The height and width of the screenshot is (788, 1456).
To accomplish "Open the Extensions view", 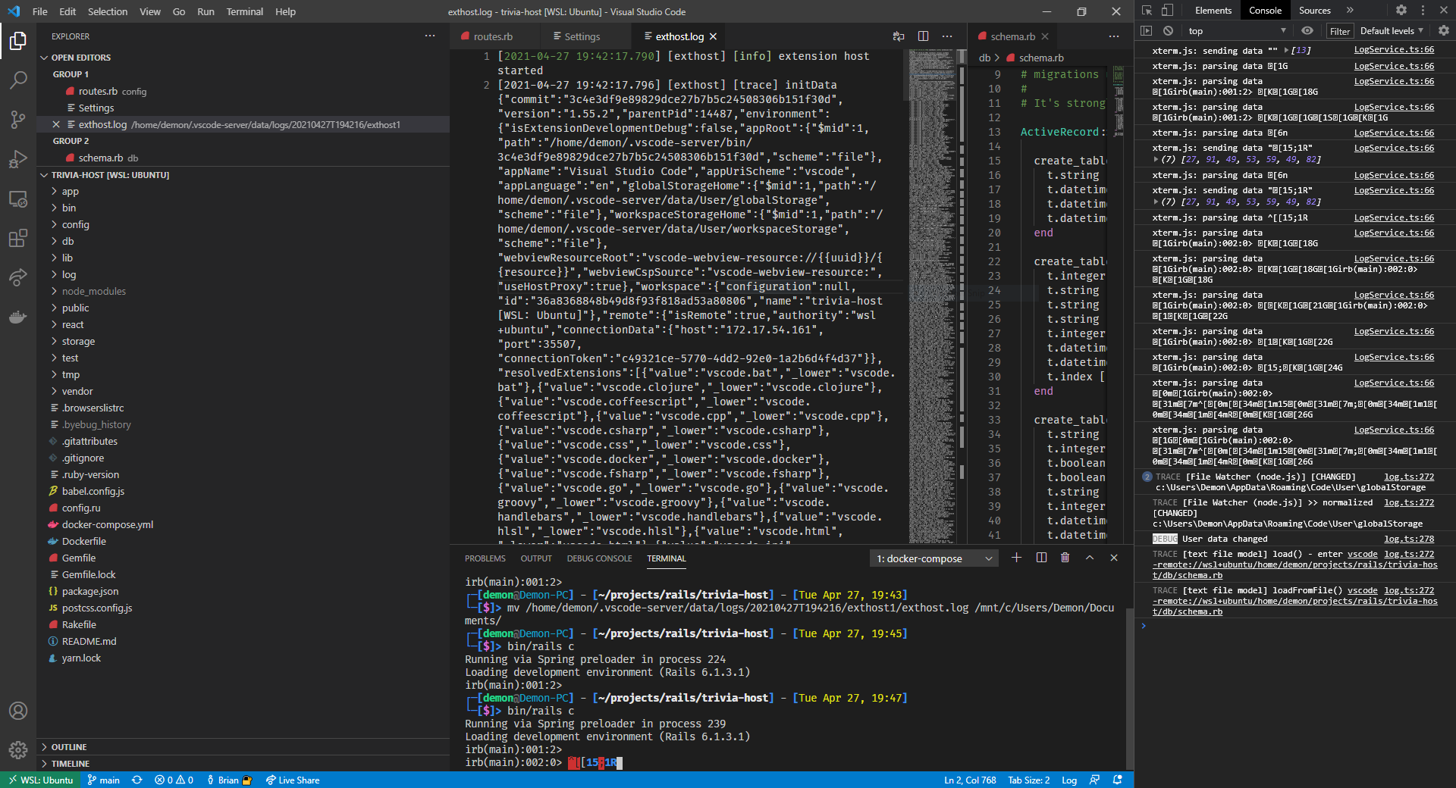I will pyautogui.click(x=17, y=238).
